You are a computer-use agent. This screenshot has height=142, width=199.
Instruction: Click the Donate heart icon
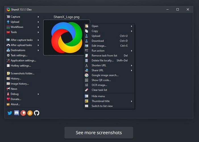(8, 99)
